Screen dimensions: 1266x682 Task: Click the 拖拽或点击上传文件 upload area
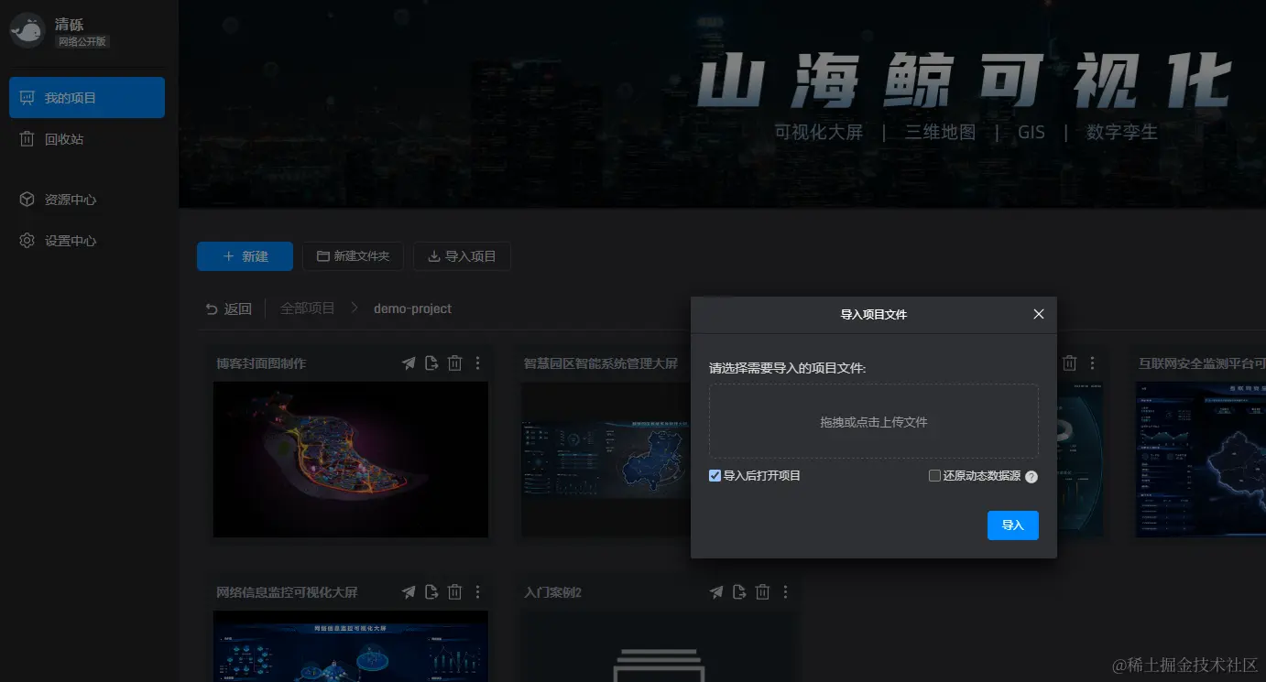(x=874, y=421)
